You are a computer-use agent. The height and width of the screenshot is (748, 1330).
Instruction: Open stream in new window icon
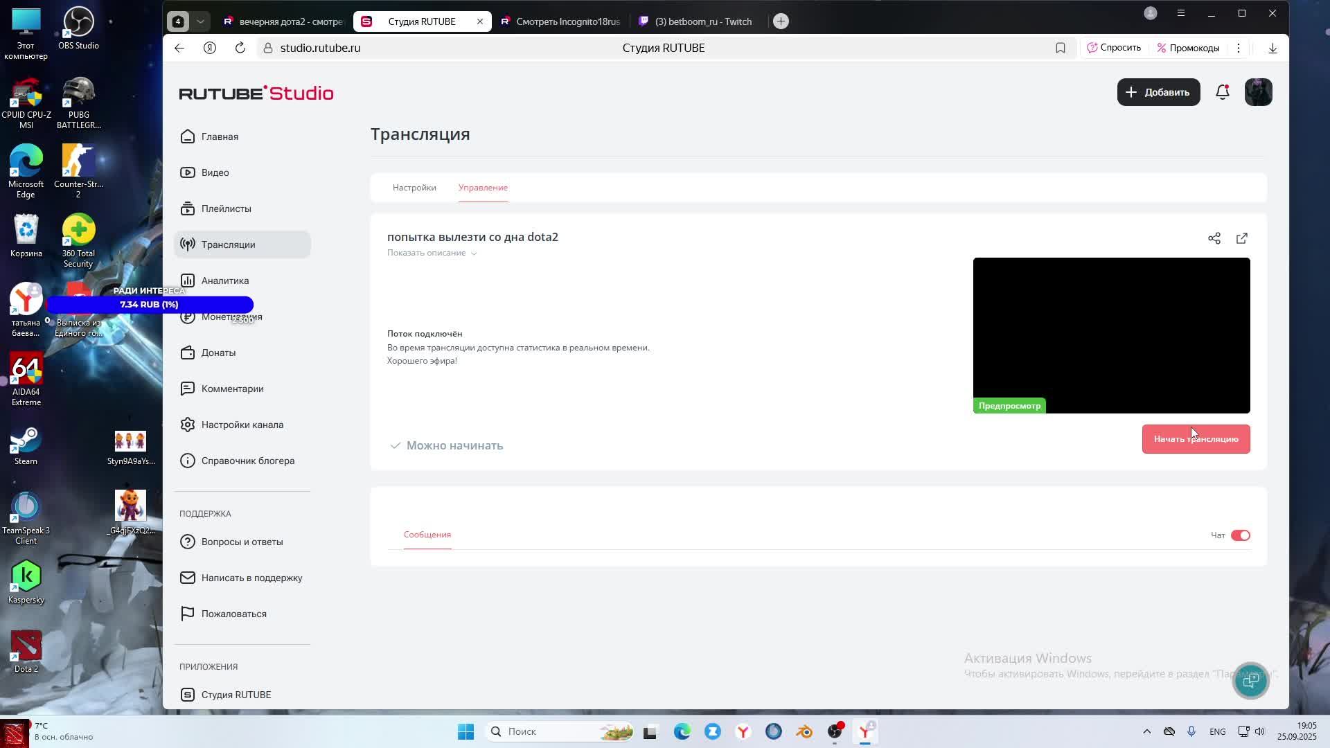[x=1241, y=238]
